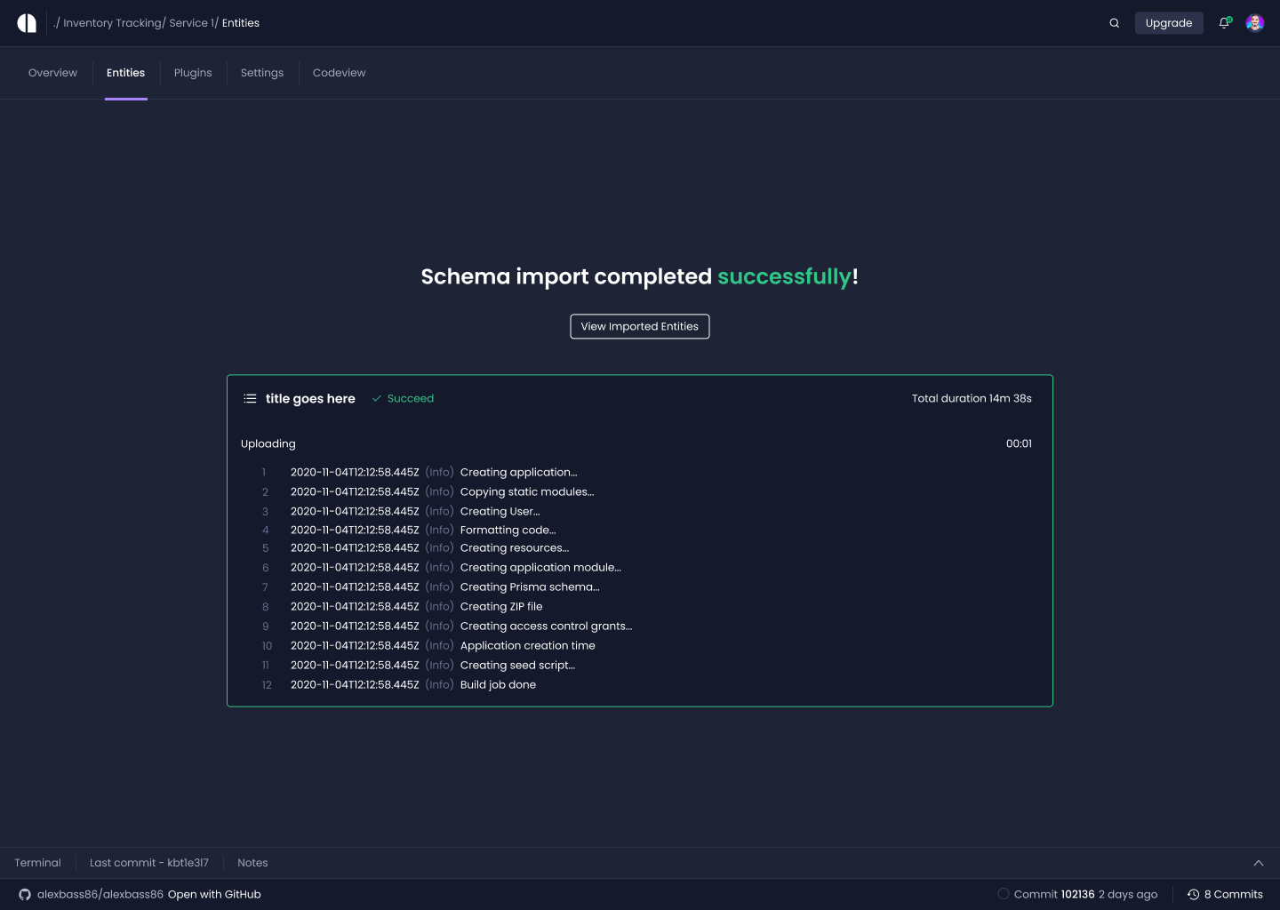Click the user avatar in the top right
Screen dimensions: 1280x910
coord(1254,22)
